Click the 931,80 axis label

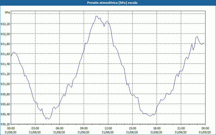[x=5, y=44]
